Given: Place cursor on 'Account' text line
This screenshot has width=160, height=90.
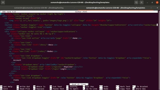Looking at the screenshot, I should tap(17, 60).
